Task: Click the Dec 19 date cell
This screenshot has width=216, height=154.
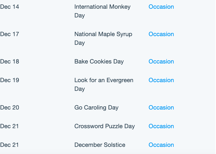Action: pyautogui.click(x=9, y=80)
